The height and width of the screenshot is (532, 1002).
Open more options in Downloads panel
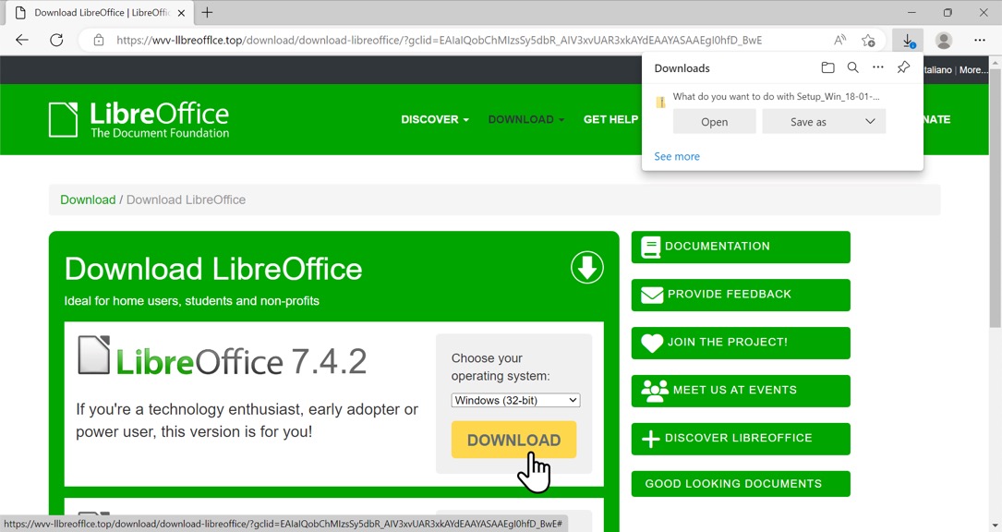[x=878, y=67]
